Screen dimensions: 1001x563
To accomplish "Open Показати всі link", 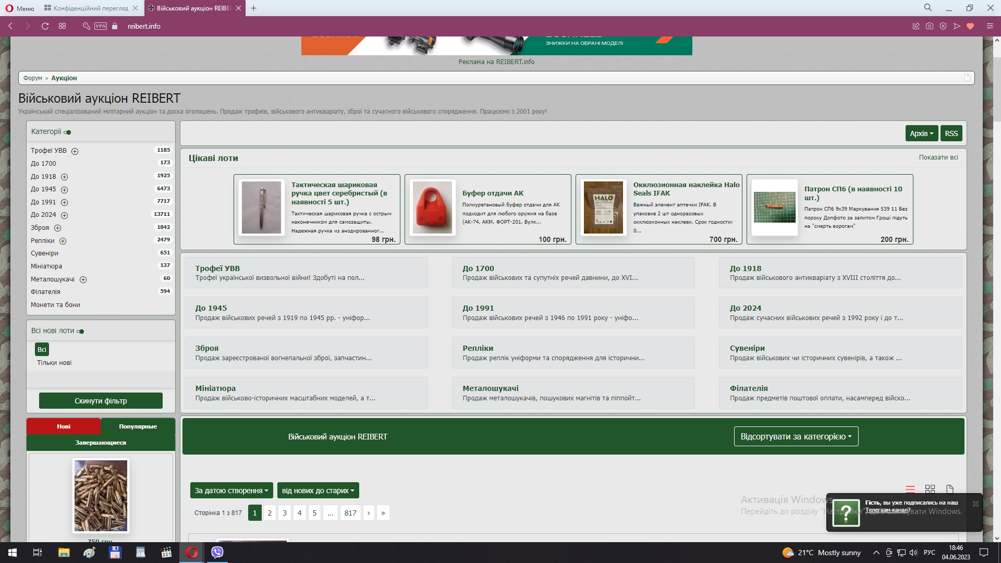I will tap(938, 157).
